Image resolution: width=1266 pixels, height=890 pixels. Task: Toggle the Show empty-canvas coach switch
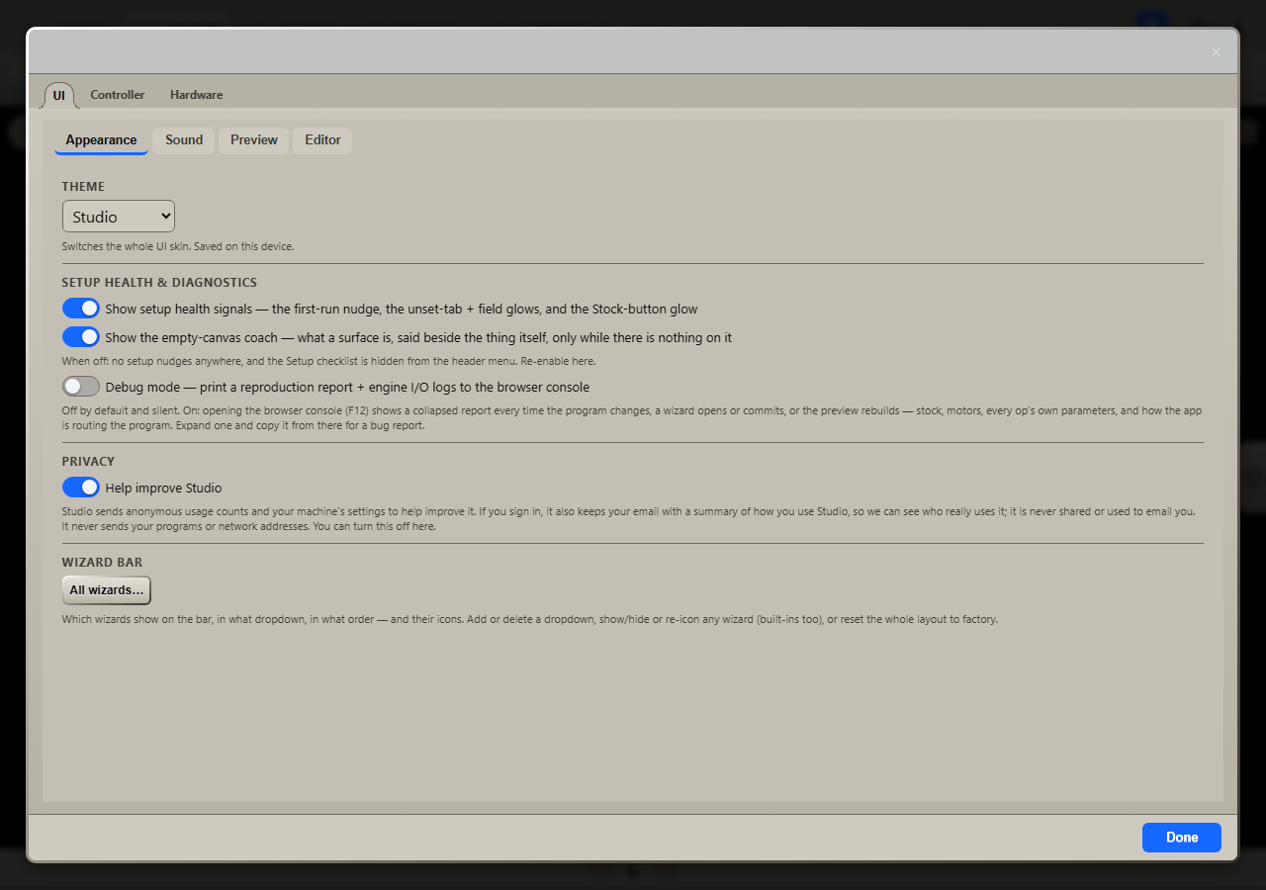pos(81,337)
